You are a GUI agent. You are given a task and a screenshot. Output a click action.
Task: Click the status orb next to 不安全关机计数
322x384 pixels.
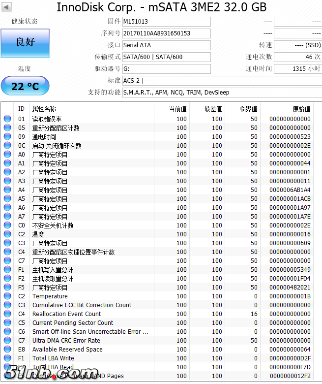pos(7,225)
